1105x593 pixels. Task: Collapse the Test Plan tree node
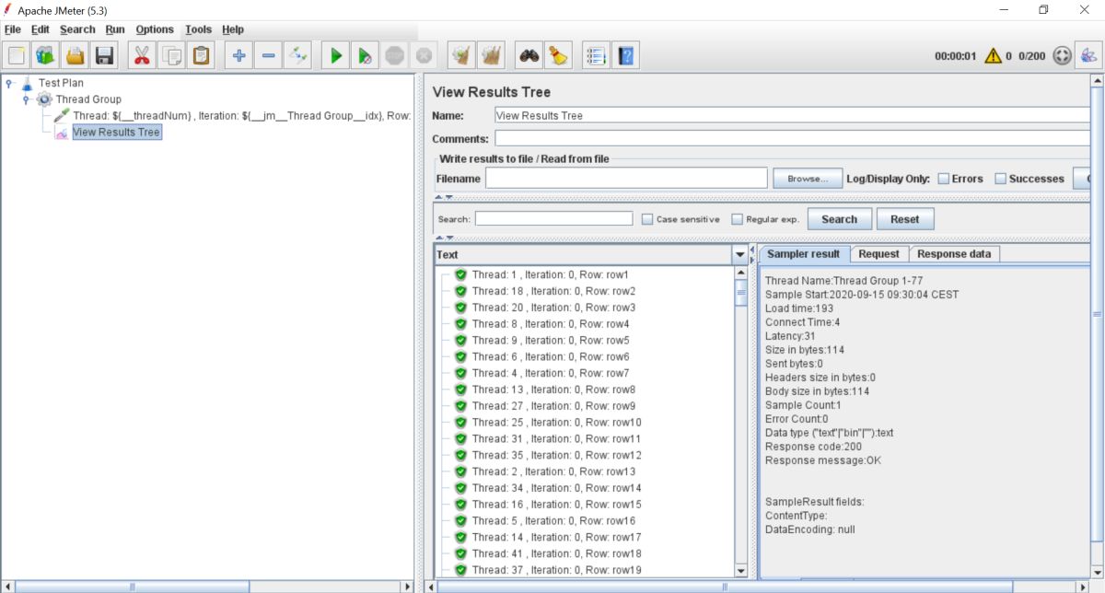(9, 83)
